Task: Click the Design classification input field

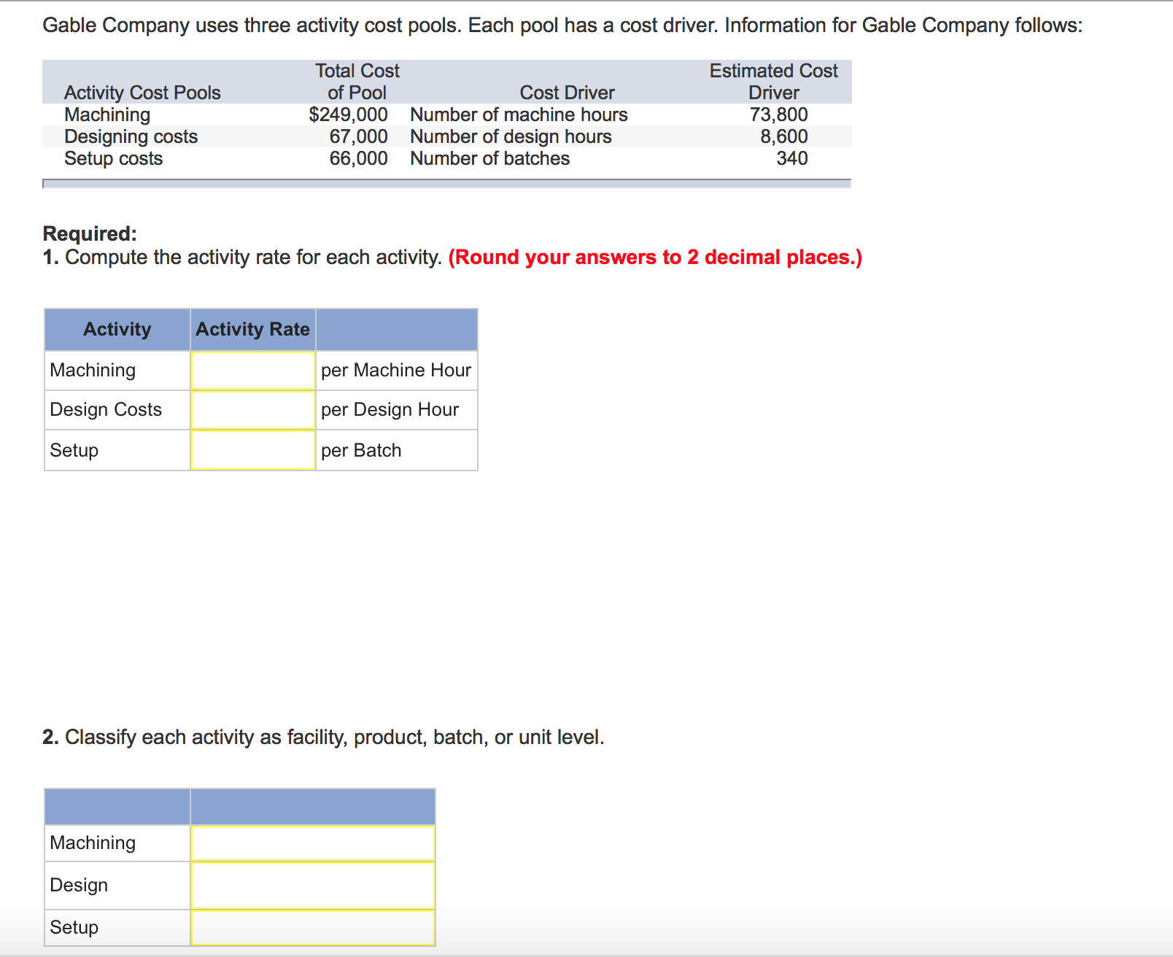Action: tap(312, 885)
